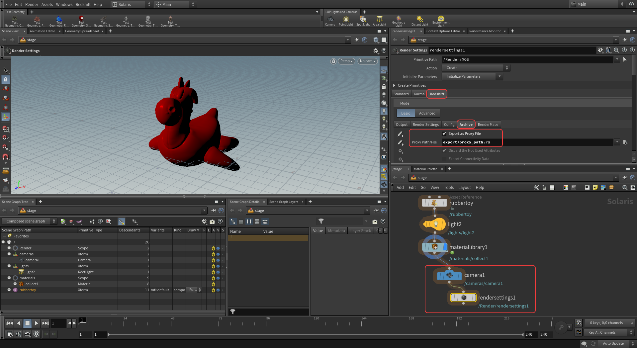The width and height of the screenshot is (637, 348).
Task: Open Initialize Parameters dropdown
Action: pos(472,77)
